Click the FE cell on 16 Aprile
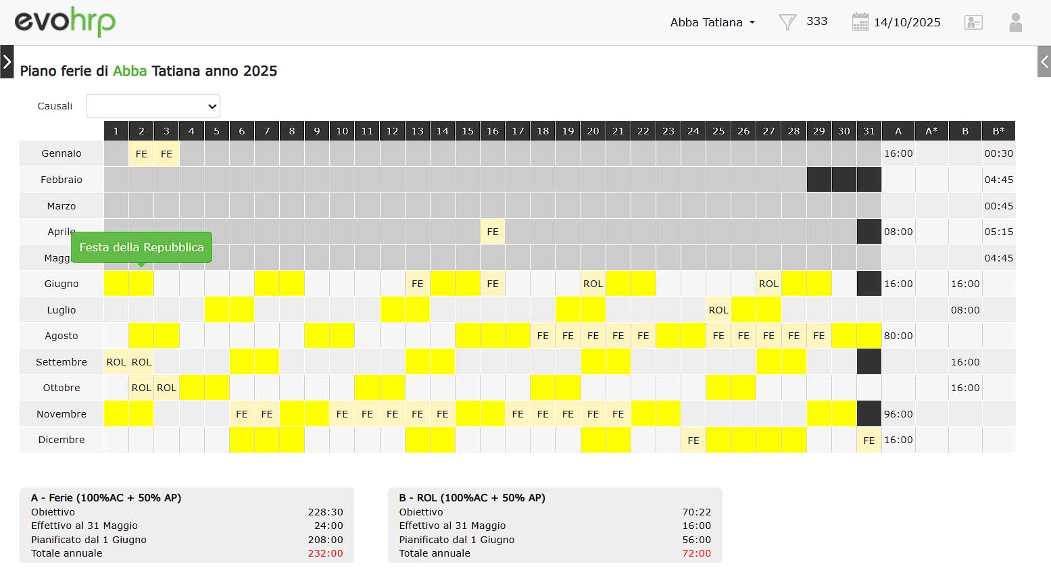 tap(493, 232)
